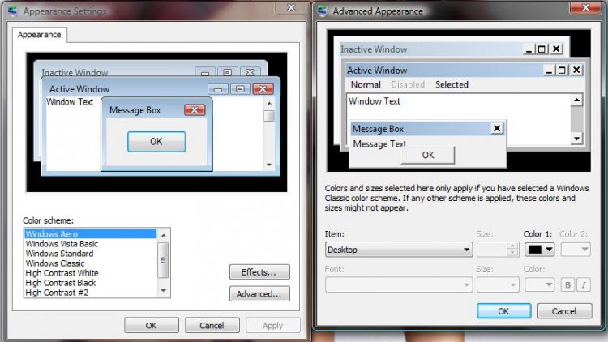Click Normal menu item in preview
This screenshot has height=342, width=608.
[x=366, y=84]
